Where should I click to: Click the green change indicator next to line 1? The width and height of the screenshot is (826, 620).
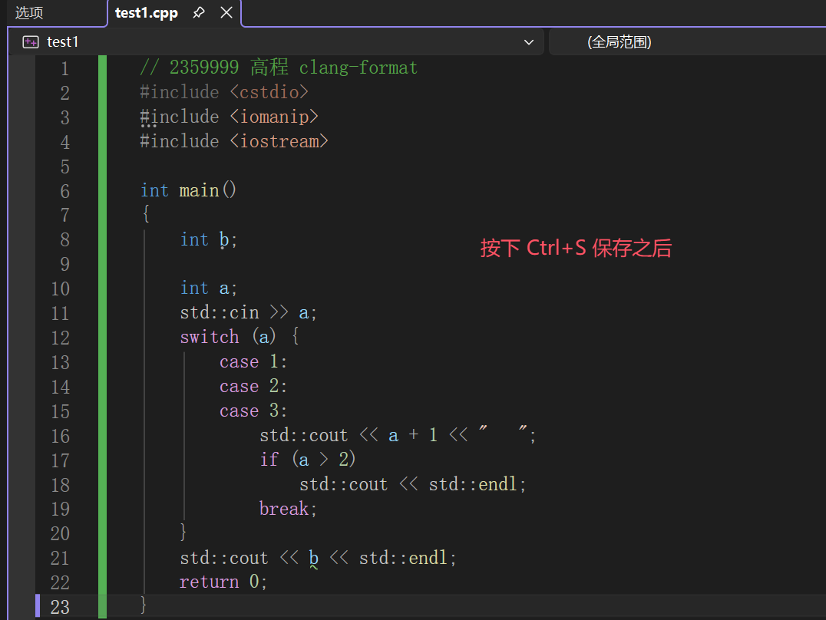[101, 68]
